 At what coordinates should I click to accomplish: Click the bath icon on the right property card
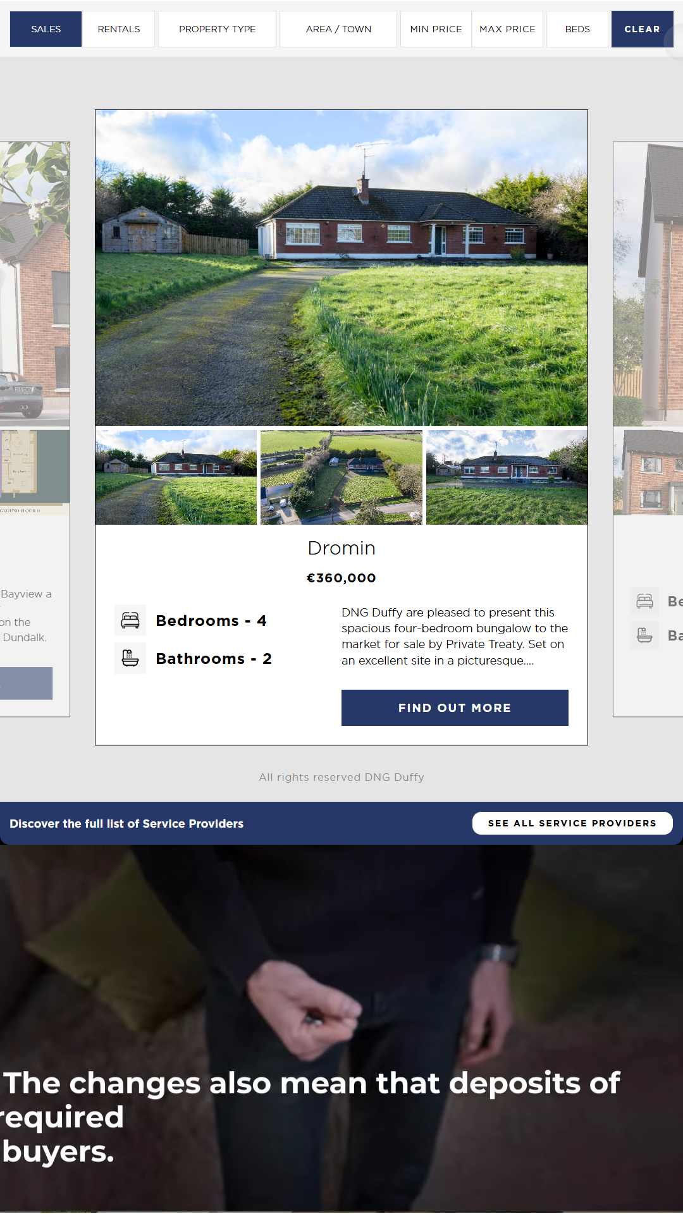(644, 635)
